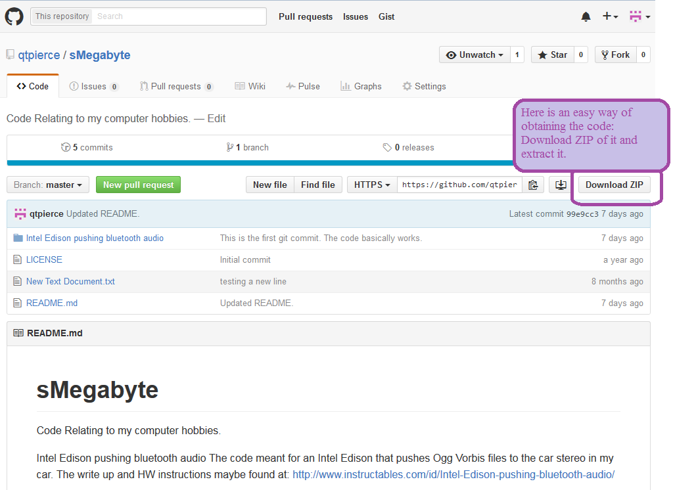Image resolution: width=673 pixels, height=490 pixels.
Task: Click qtpierce author name in commit bar
Action: tap(47, 213)
